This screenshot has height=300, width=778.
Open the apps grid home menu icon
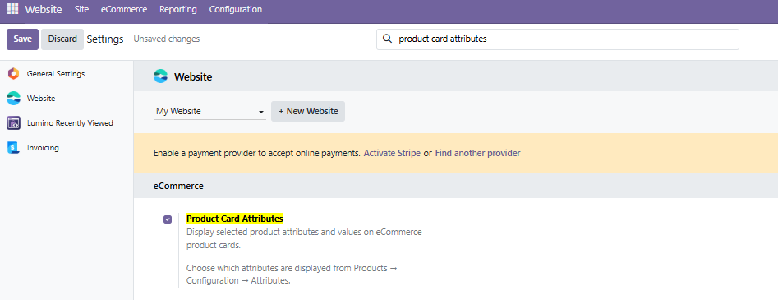pyautogui.click(x=13, y=9)
